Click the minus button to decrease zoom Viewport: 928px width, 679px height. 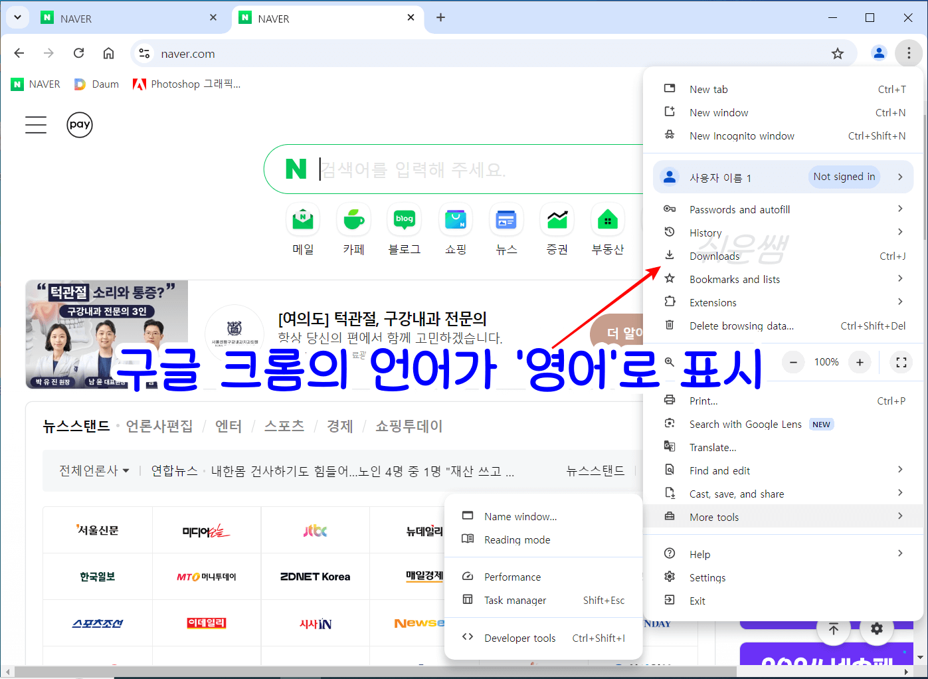click(x=792, y=362)
